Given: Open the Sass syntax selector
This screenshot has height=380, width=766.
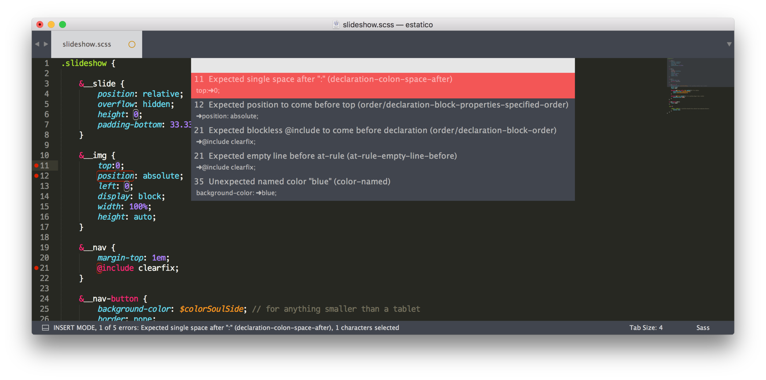Looking at the screenshot, I should (x=703, y=328).
